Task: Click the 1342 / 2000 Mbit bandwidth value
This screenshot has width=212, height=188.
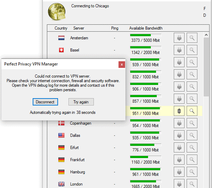Action: click(x=146, y=53)
